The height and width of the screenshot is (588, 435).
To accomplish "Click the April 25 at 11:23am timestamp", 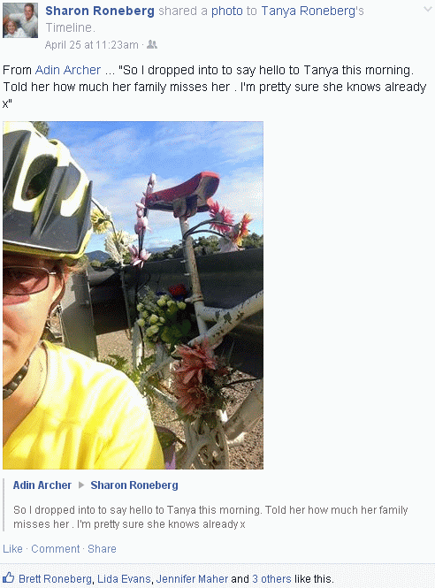I will 91,45.
